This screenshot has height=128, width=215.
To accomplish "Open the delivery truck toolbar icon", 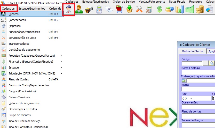I will click(x=89, y=10).
